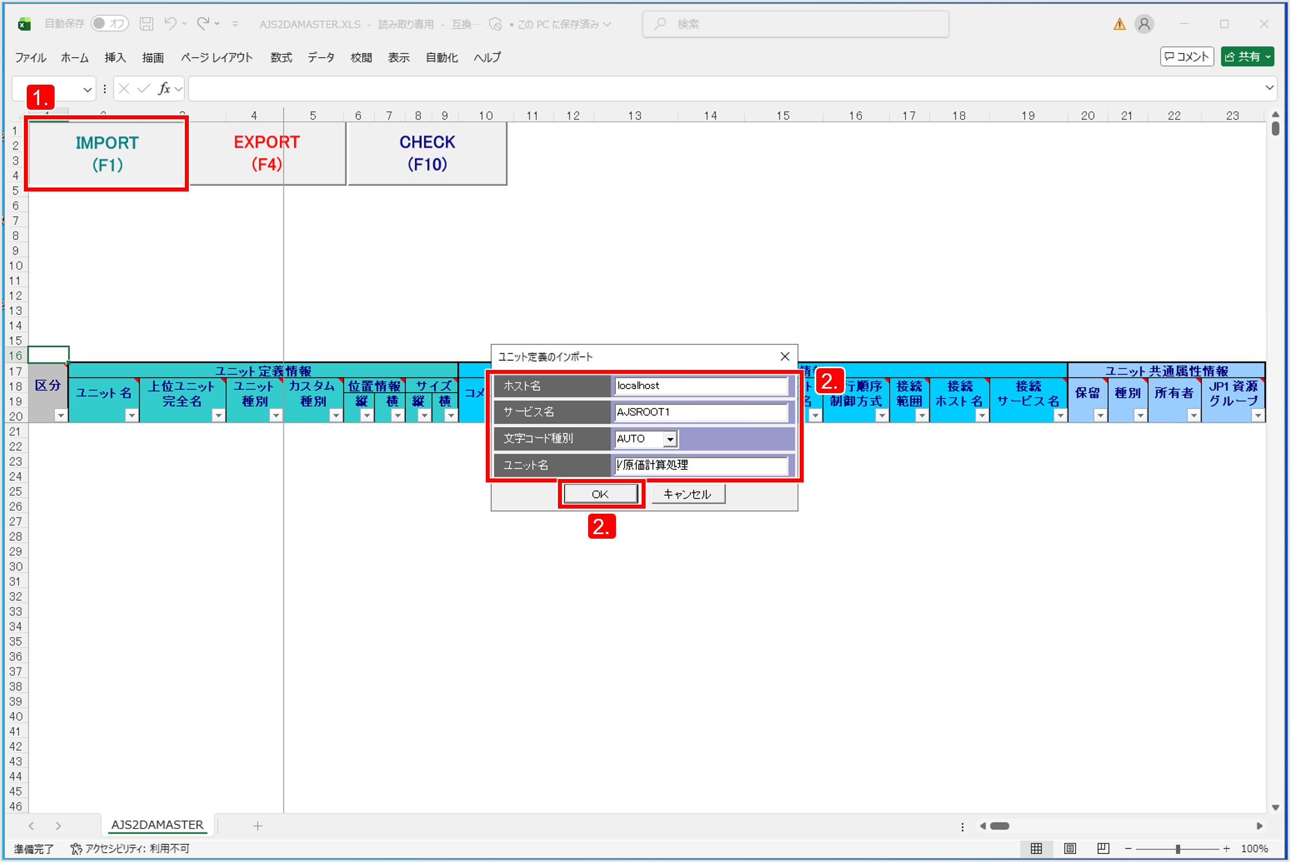The height and width of the screenshot is (862, 1290).
Task: Select Page Break Preview view icon
Action: [1103, 848]
